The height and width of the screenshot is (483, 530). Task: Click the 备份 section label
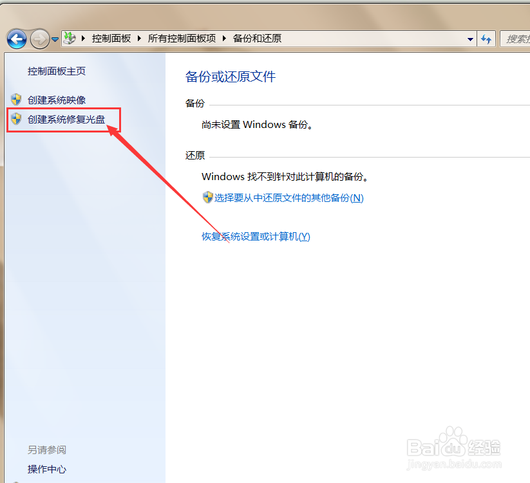195,104
